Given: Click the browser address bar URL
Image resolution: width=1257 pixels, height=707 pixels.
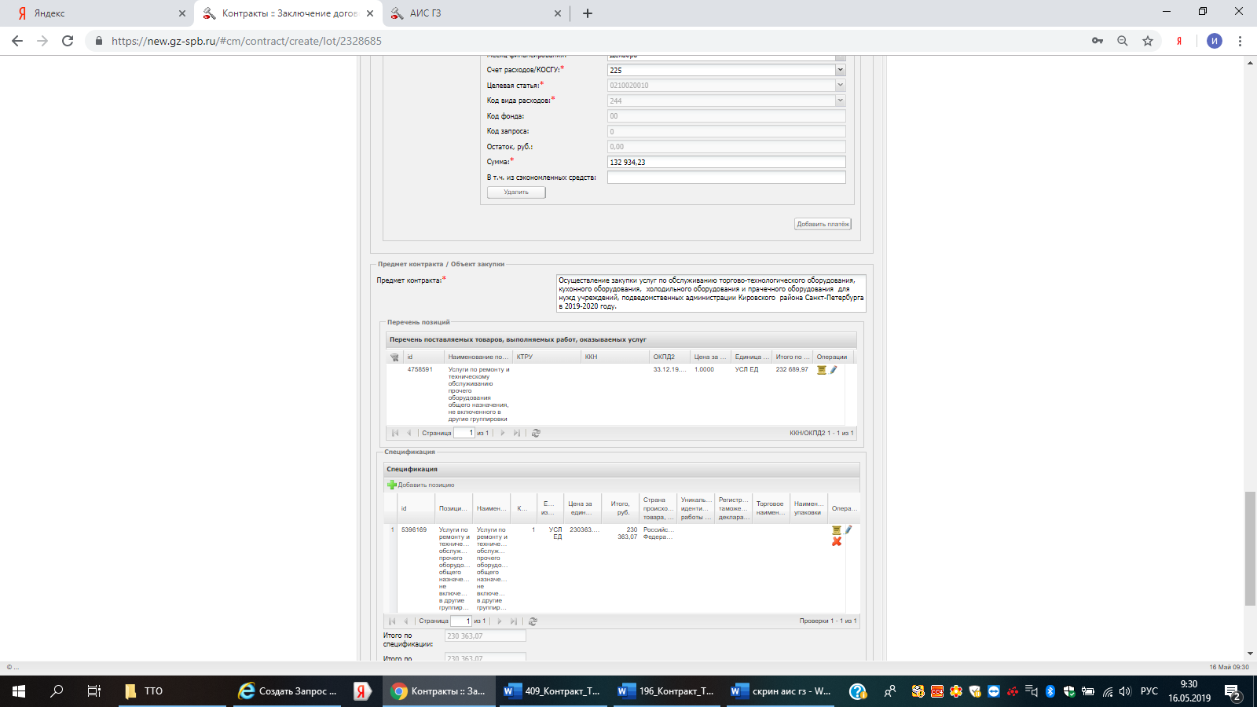Looking at the screenshot, I should 247,41.
